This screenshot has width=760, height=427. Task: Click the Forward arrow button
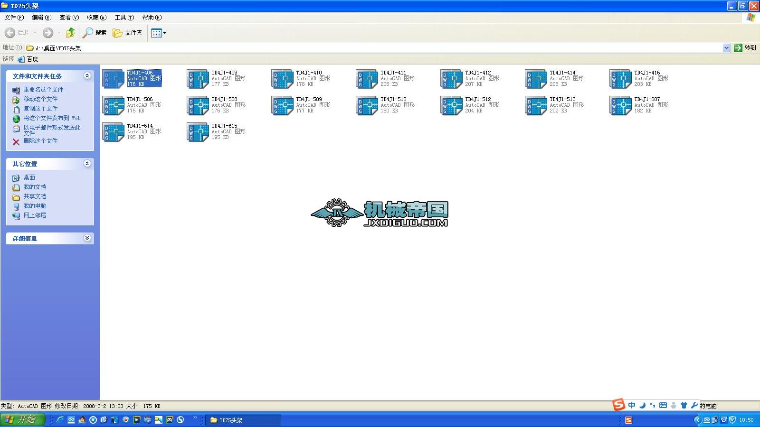[48, 33]
